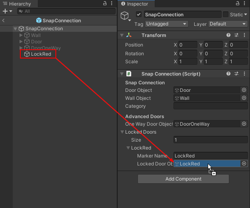
Task: Click object picker for Wall Object field
Action: [244, 98]
